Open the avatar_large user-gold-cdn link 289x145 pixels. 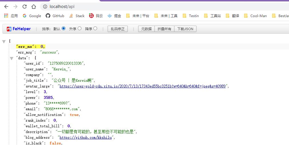(x=143, y=86)
